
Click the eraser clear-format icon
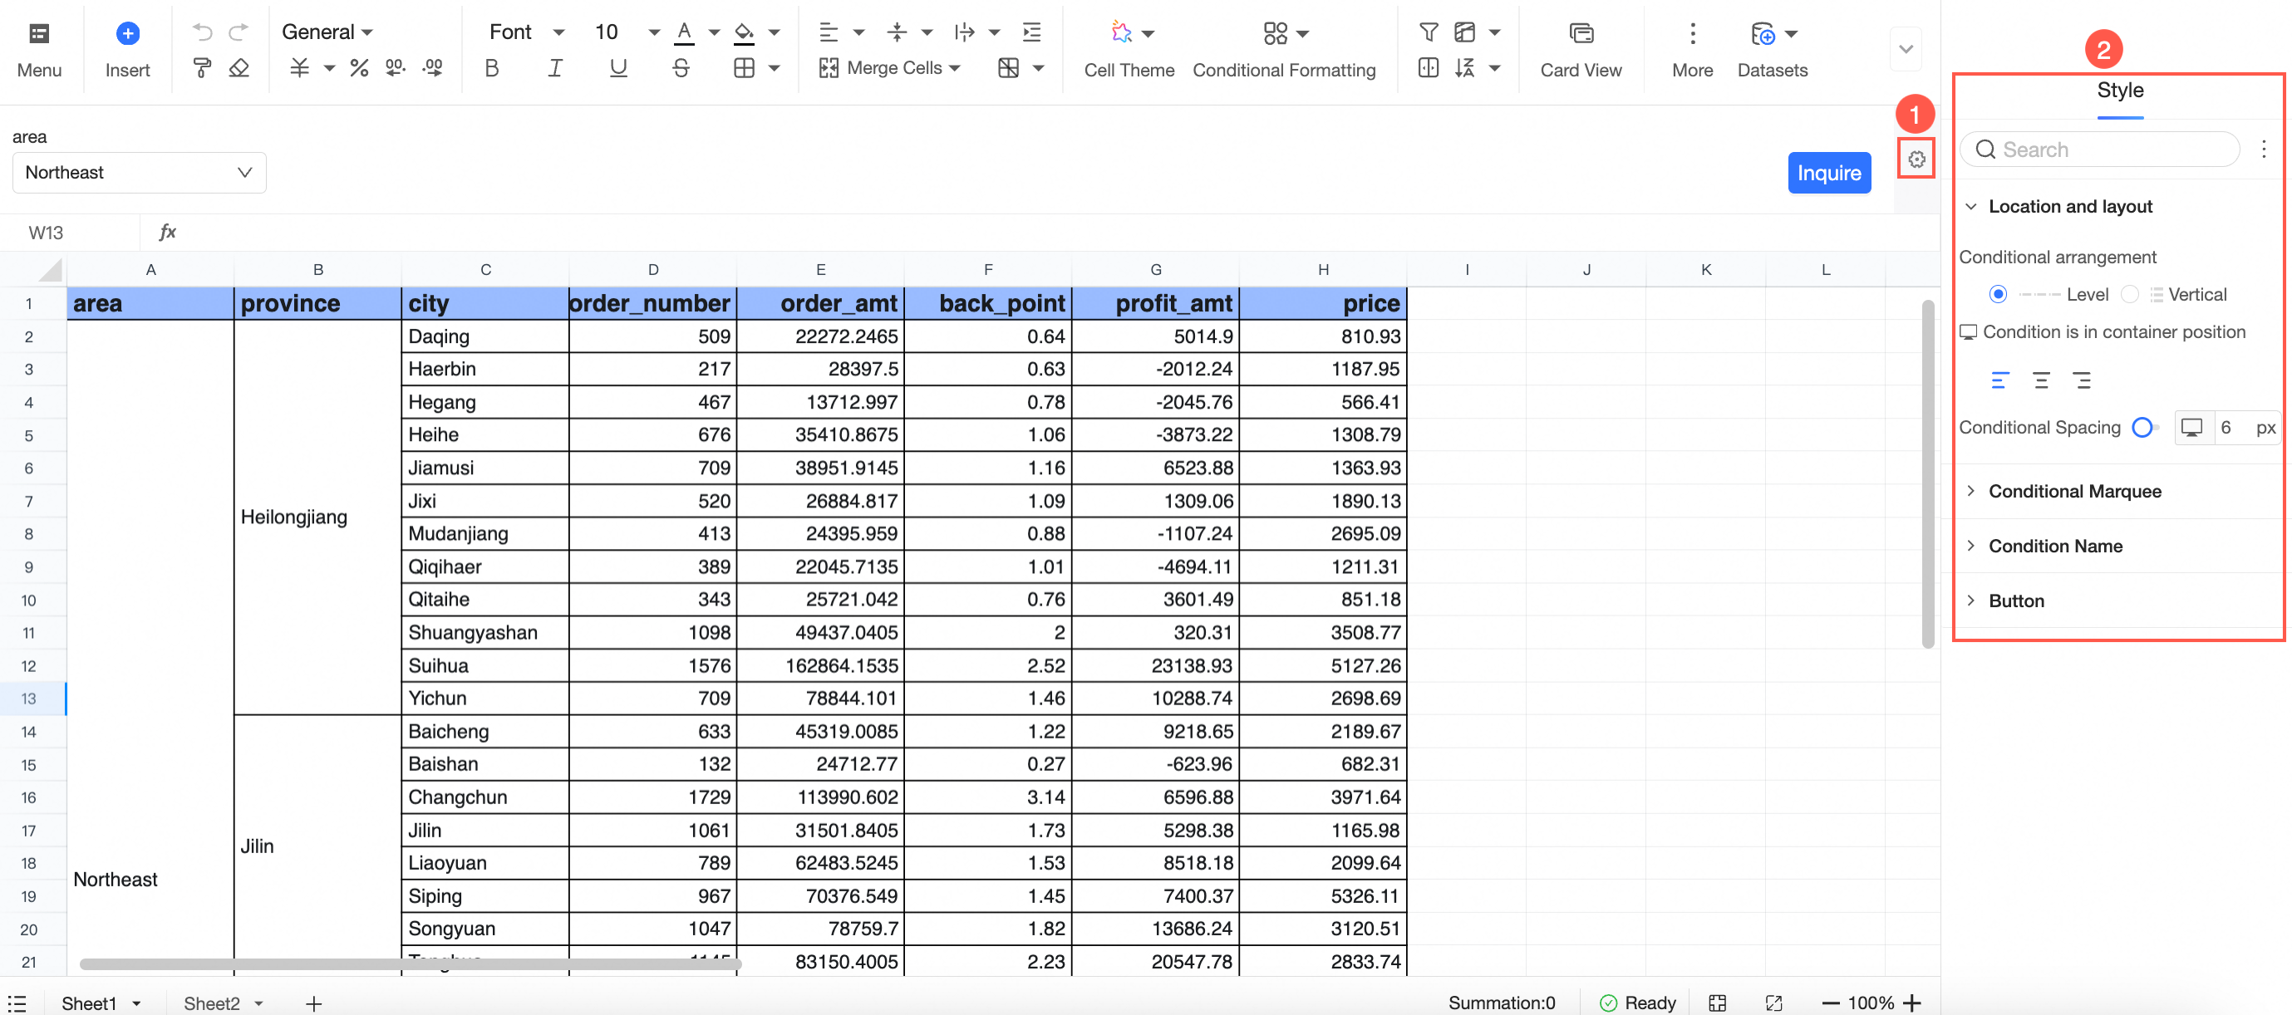(x=239, y=67)
